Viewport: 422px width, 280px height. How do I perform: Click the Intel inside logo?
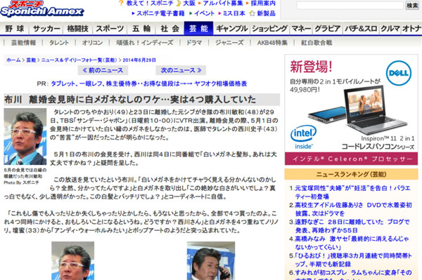304,137
